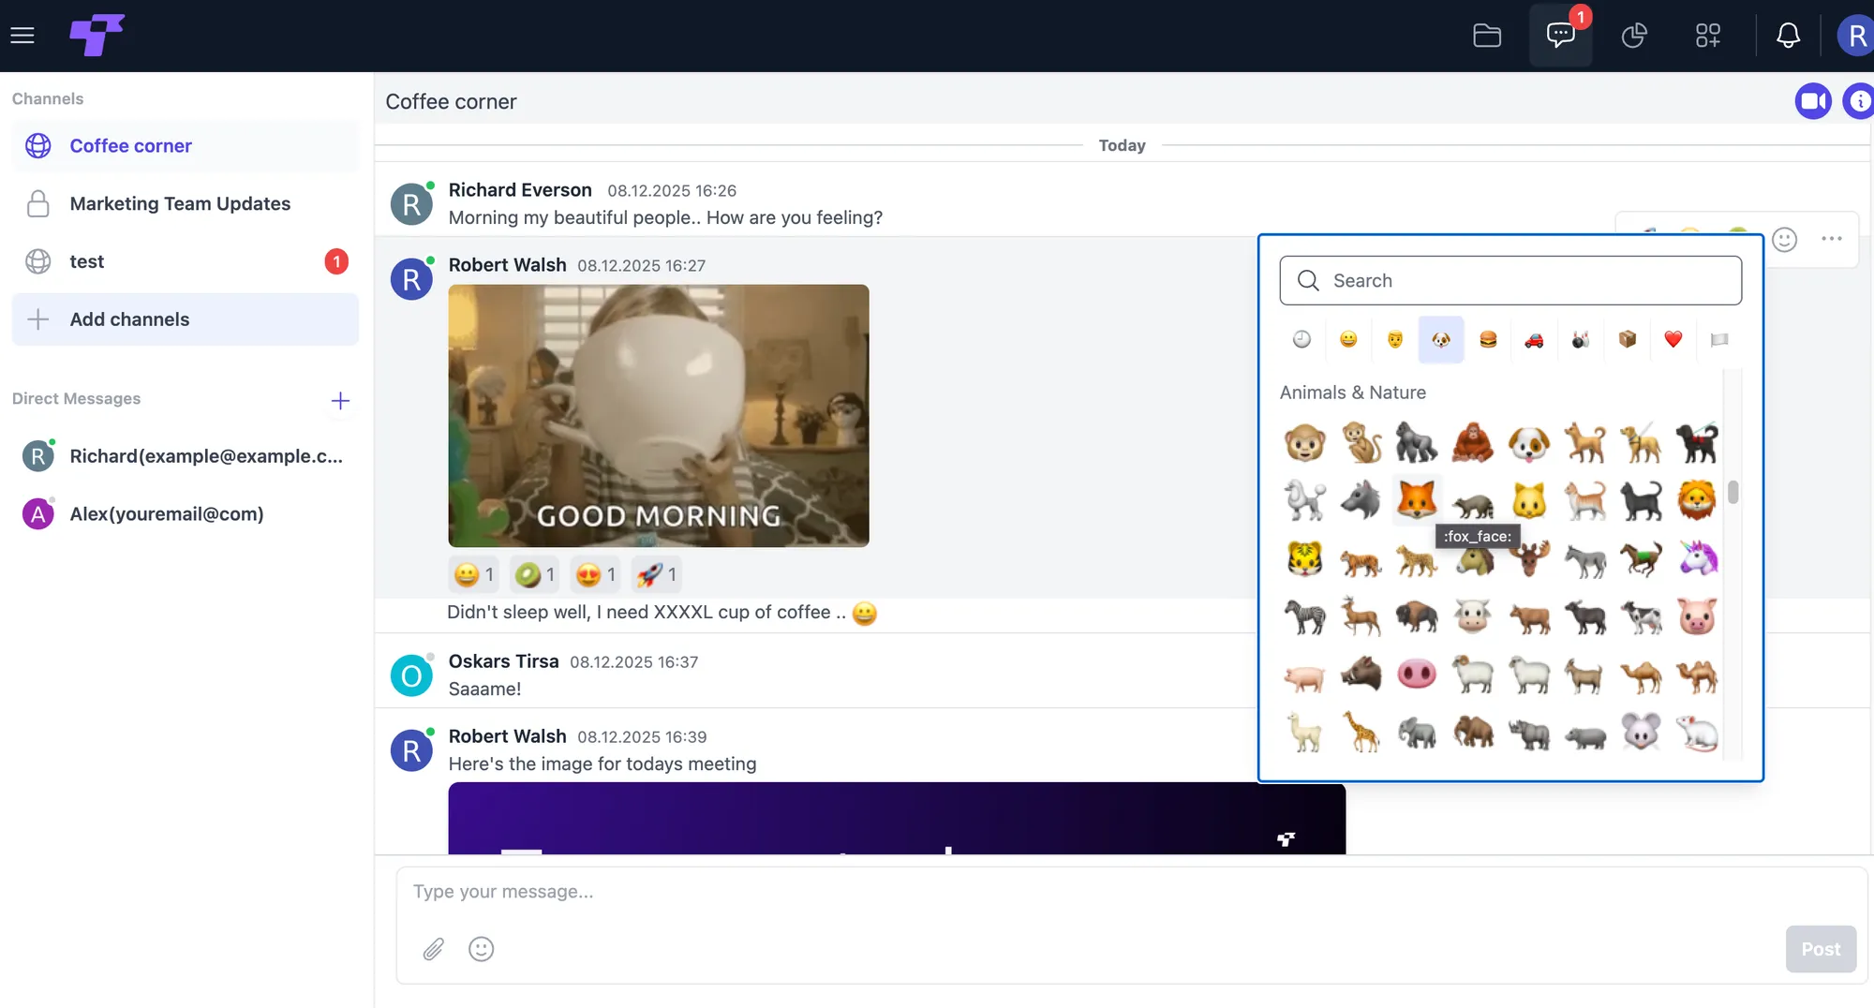Open chat messages icon with notification badge

1561,36
